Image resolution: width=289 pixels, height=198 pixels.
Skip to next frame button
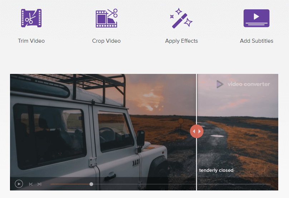tap(39, 184)
